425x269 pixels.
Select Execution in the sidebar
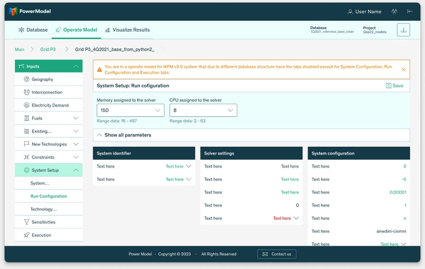coord(49,235)
